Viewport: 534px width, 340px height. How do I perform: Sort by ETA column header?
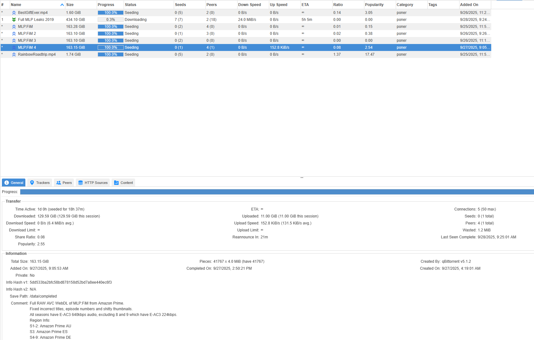tap(316, 5)
